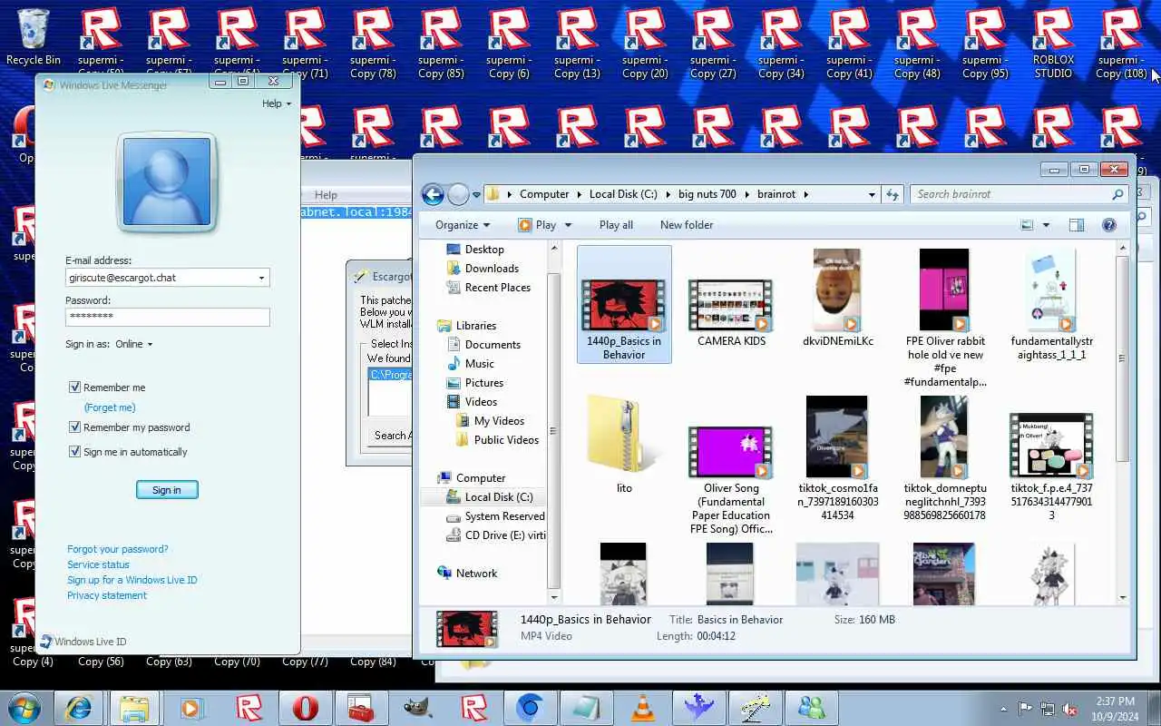This screenshot has width=1161, height=726.
Task: Open supermi - Copy (13) desktop shortcut
Action: 578,42
